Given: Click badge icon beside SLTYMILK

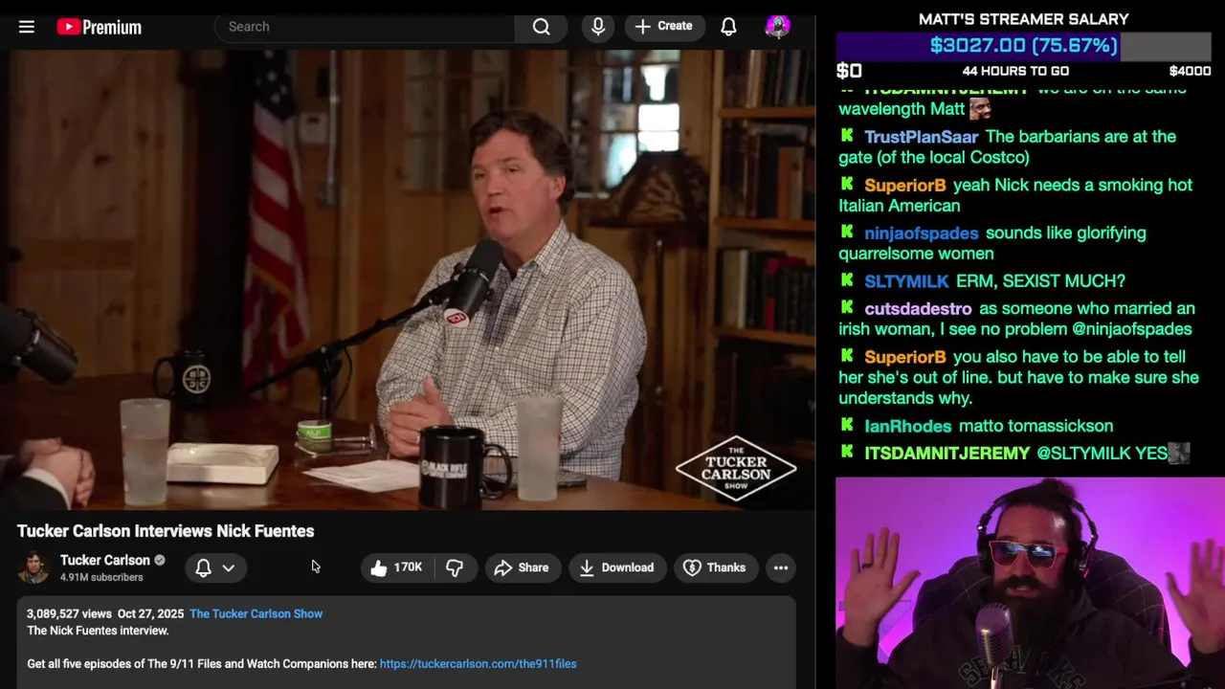Looking at the screenshot, I should point(847,280).
